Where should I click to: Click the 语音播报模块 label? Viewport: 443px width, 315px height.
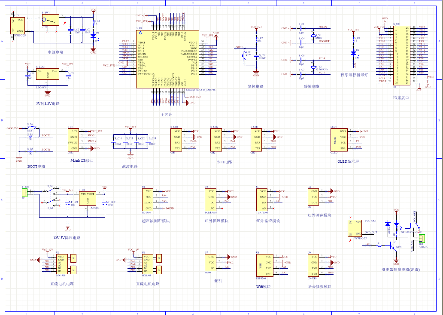(319, 287)
